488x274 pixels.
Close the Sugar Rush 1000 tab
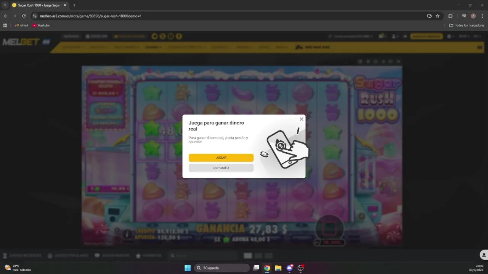click(x=65, y=5)
